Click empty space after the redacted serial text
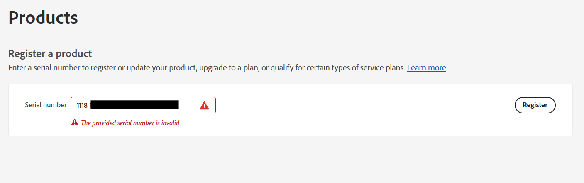Viewport: 584px width, 183px height. click(x=188, y=105)
